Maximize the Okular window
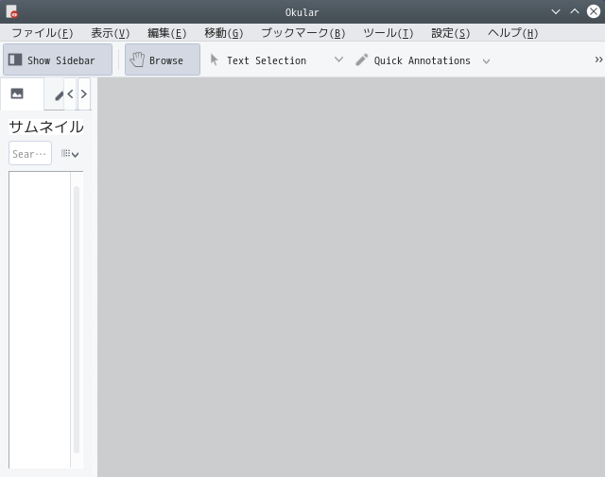 575,11
